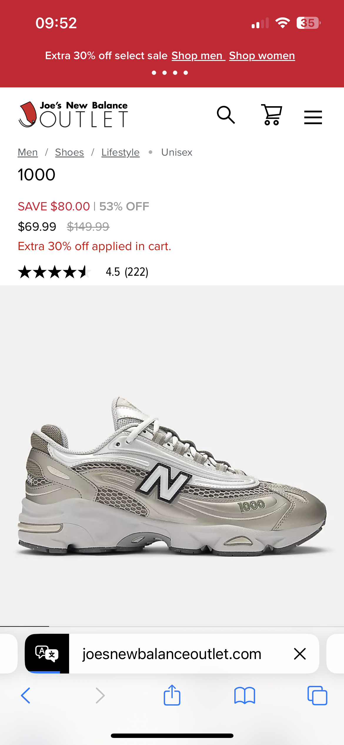This screenshot has height=745, width=344.
Task: Open Safari bookmarks book icon
Action: pos(245,696)
